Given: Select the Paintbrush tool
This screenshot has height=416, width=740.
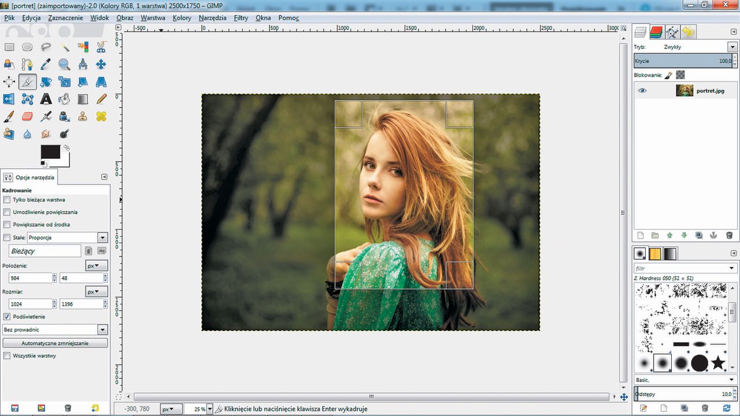Looking at the screenshot, I should click(x=9, y=117).
